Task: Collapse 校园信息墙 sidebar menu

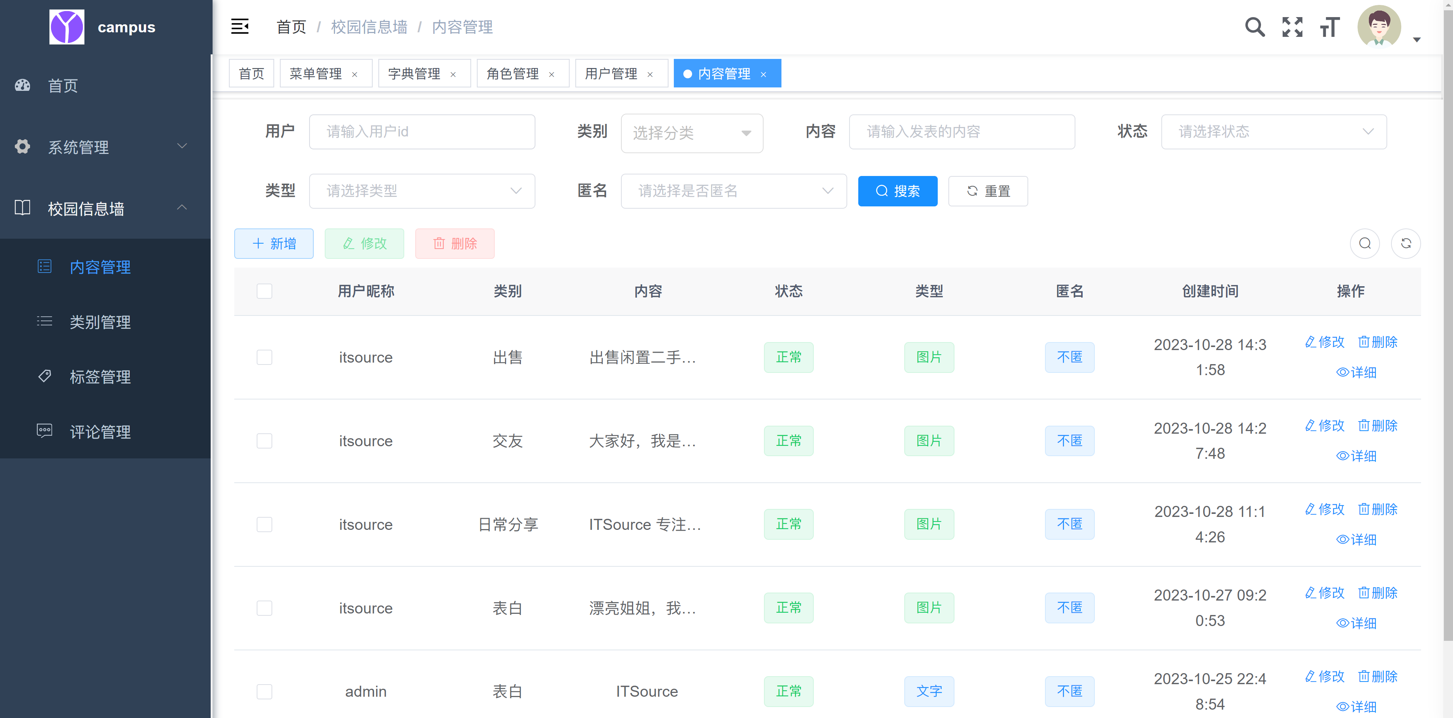Action: (105, 209)
